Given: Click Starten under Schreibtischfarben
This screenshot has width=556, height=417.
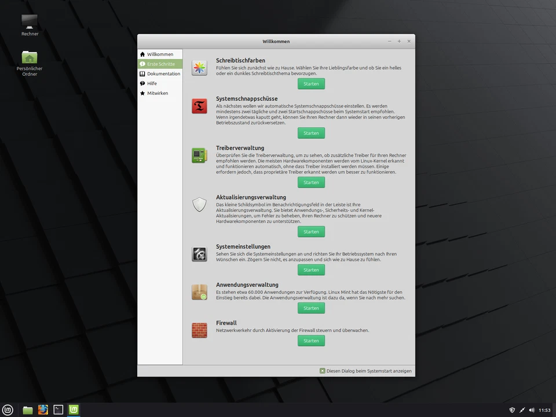Looking at the screenshot, I should (x=311, y=83).
